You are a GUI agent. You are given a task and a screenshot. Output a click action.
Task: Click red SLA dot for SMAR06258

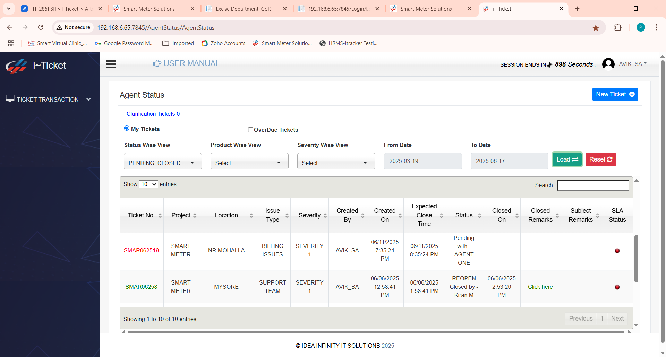(x=617, y=287)
